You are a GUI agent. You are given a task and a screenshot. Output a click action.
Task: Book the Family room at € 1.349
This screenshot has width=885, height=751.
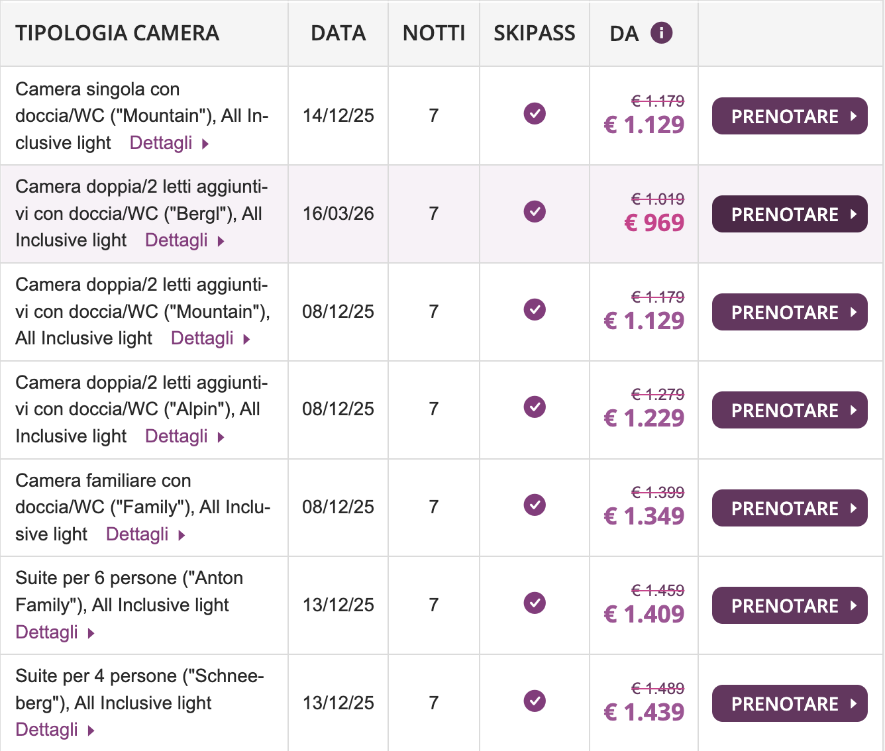[x=789, y=509]
